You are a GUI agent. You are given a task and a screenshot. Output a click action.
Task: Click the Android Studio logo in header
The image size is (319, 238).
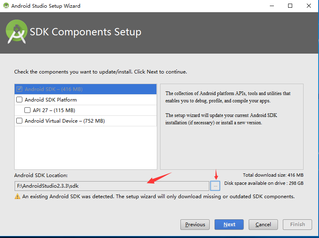coord(17,32)
